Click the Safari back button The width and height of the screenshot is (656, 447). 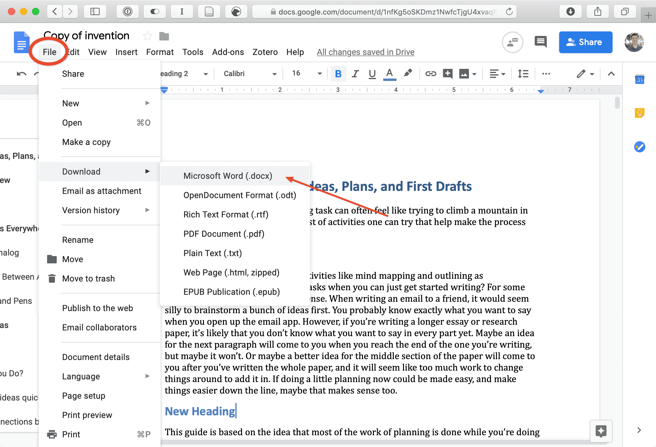click(55, 12)
